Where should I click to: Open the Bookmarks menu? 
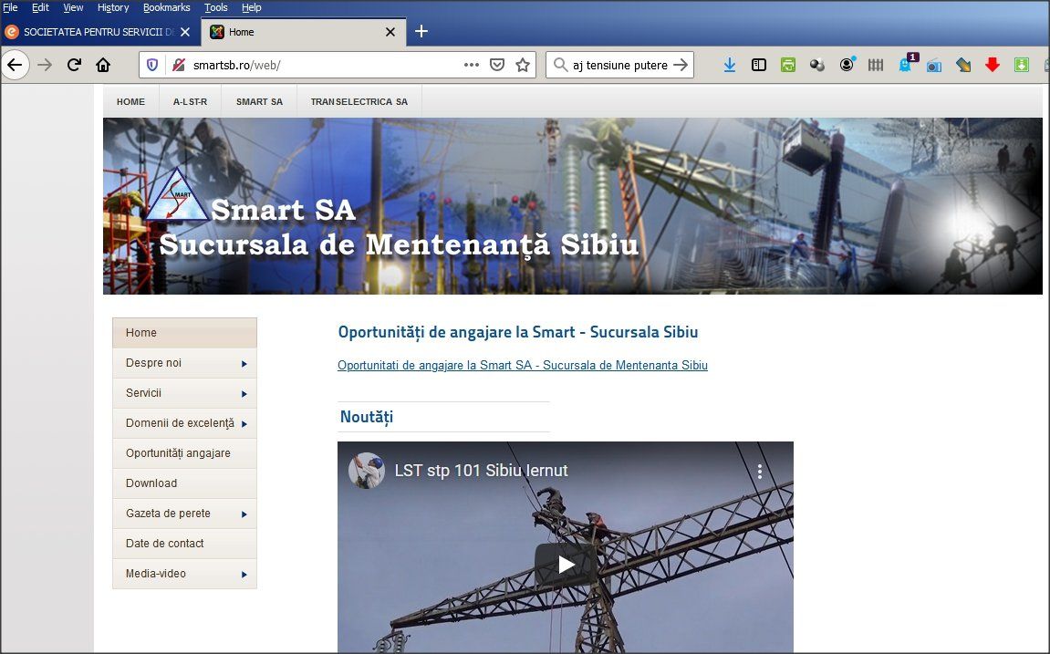(167, 7)
